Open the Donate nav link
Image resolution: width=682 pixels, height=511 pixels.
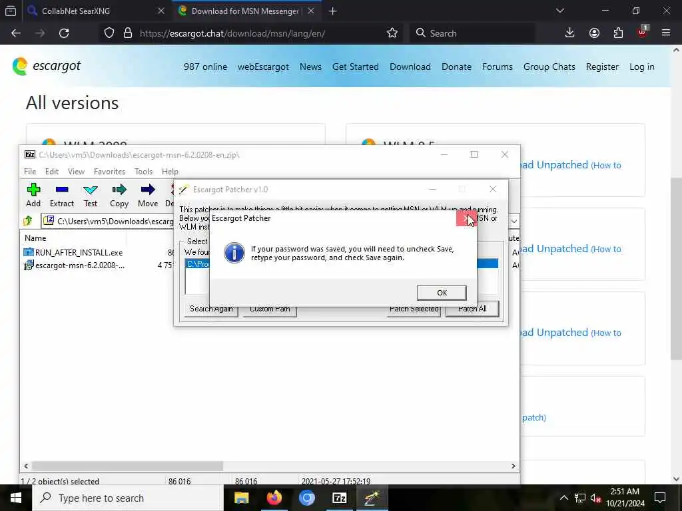[x=456, y=67]
